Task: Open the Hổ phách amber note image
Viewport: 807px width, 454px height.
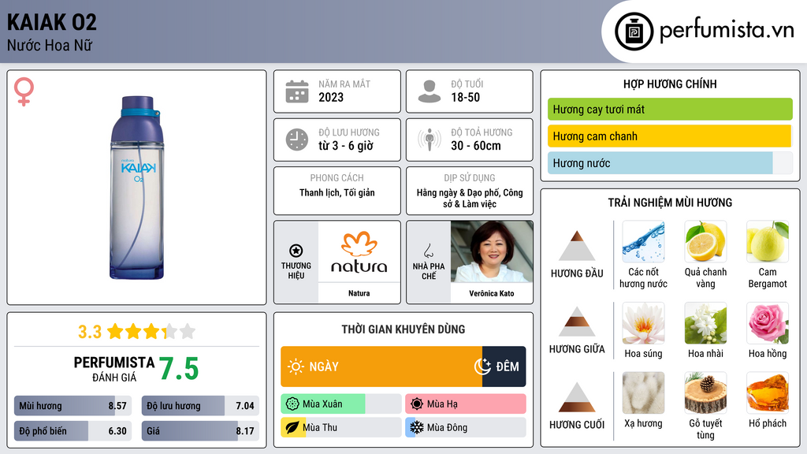Action: click(768, 393)
